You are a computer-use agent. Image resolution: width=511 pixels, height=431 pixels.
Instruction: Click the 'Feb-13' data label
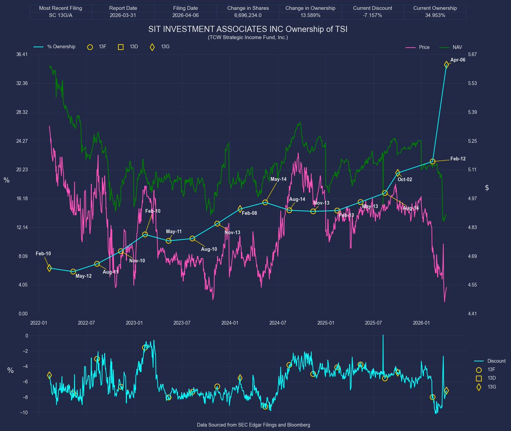point(346,215)
